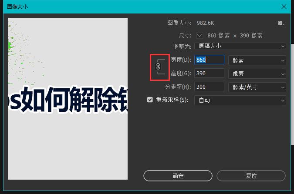Toggle the constrain proportions chain-link icon
Viewport: 294px width, 194px height.
[x=158, y=67]
